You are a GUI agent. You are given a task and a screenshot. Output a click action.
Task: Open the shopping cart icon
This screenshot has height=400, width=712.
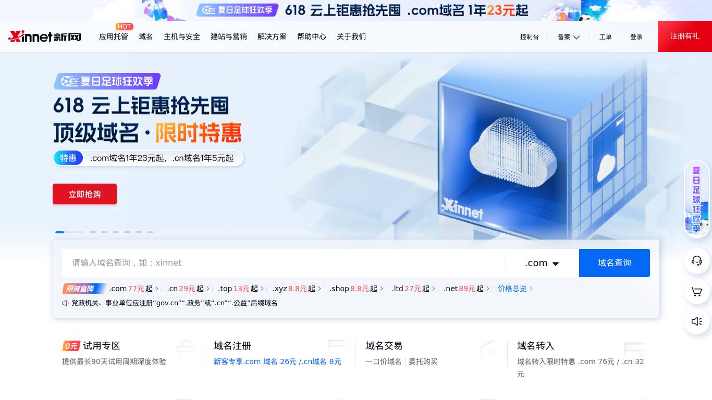coord(697,291)
